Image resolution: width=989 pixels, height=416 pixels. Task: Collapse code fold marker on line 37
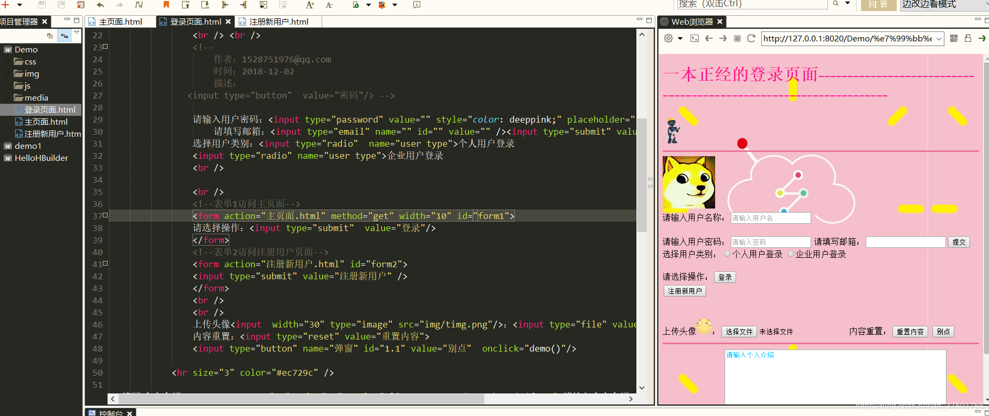105,215
